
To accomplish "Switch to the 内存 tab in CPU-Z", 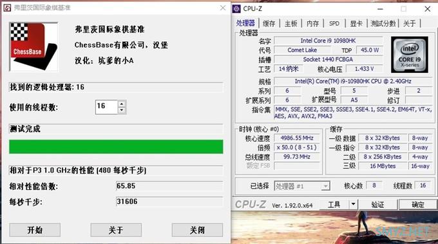I will pyautogui.click(x=312, y=23).
